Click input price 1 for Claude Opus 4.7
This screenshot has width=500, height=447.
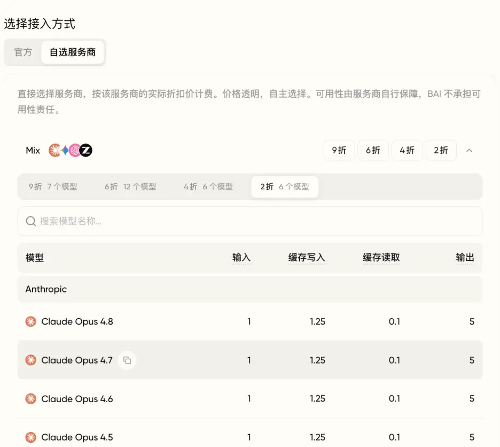pyautogui.click(x=249, y=360)
